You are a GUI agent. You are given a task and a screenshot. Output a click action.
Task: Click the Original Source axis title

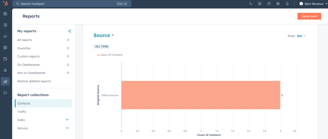coord(98,95)
